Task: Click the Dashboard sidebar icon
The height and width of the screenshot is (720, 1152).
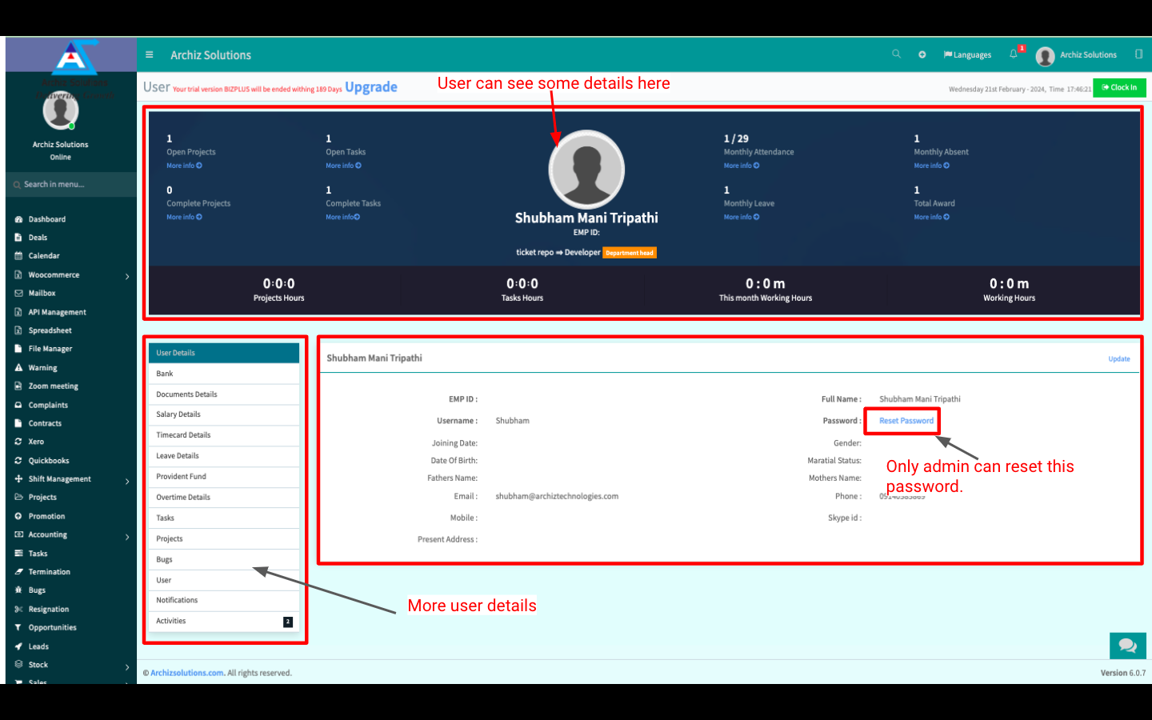Action: (x=18, y=219)
